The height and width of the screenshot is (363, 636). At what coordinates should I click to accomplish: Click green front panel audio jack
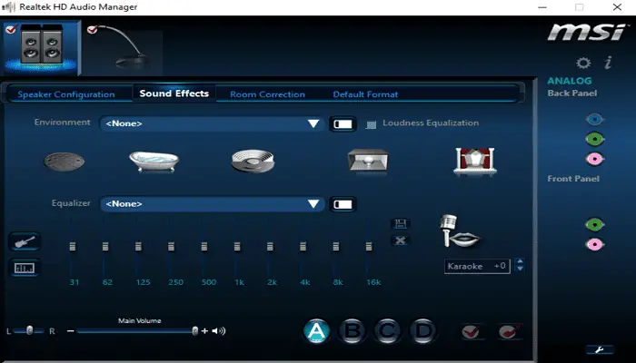tap(594, 224)
